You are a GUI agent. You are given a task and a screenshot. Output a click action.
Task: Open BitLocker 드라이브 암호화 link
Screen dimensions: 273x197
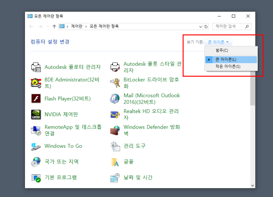coord(151,83)
